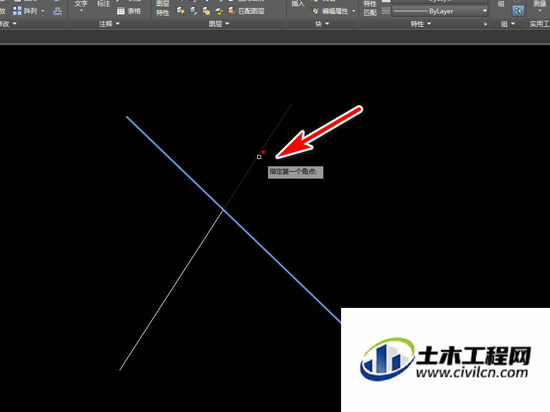Click the blue outline icon beside 阵列
Image resolution: width=550 pixels, height=412 pixels.
[x=57, y=11]
